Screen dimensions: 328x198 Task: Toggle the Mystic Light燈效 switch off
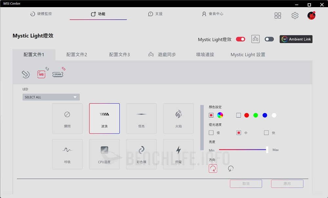[x=240, y=39]
